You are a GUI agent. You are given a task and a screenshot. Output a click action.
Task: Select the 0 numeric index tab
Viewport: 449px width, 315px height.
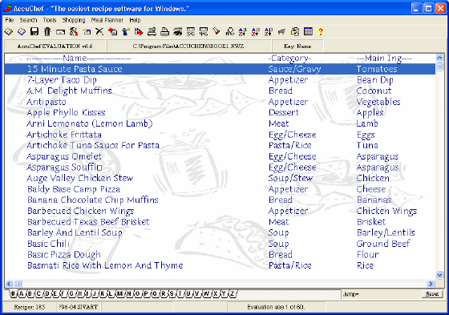click(13, 294)
